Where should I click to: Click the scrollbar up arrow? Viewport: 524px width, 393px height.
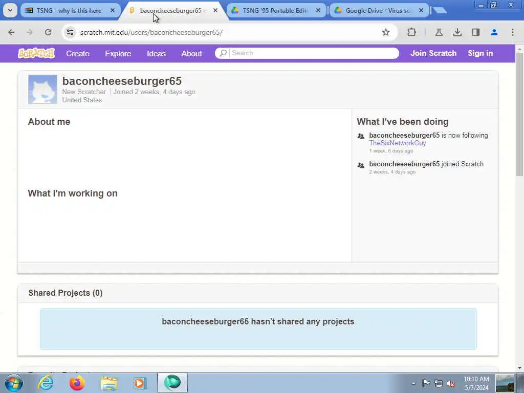[x=520, y=49]
